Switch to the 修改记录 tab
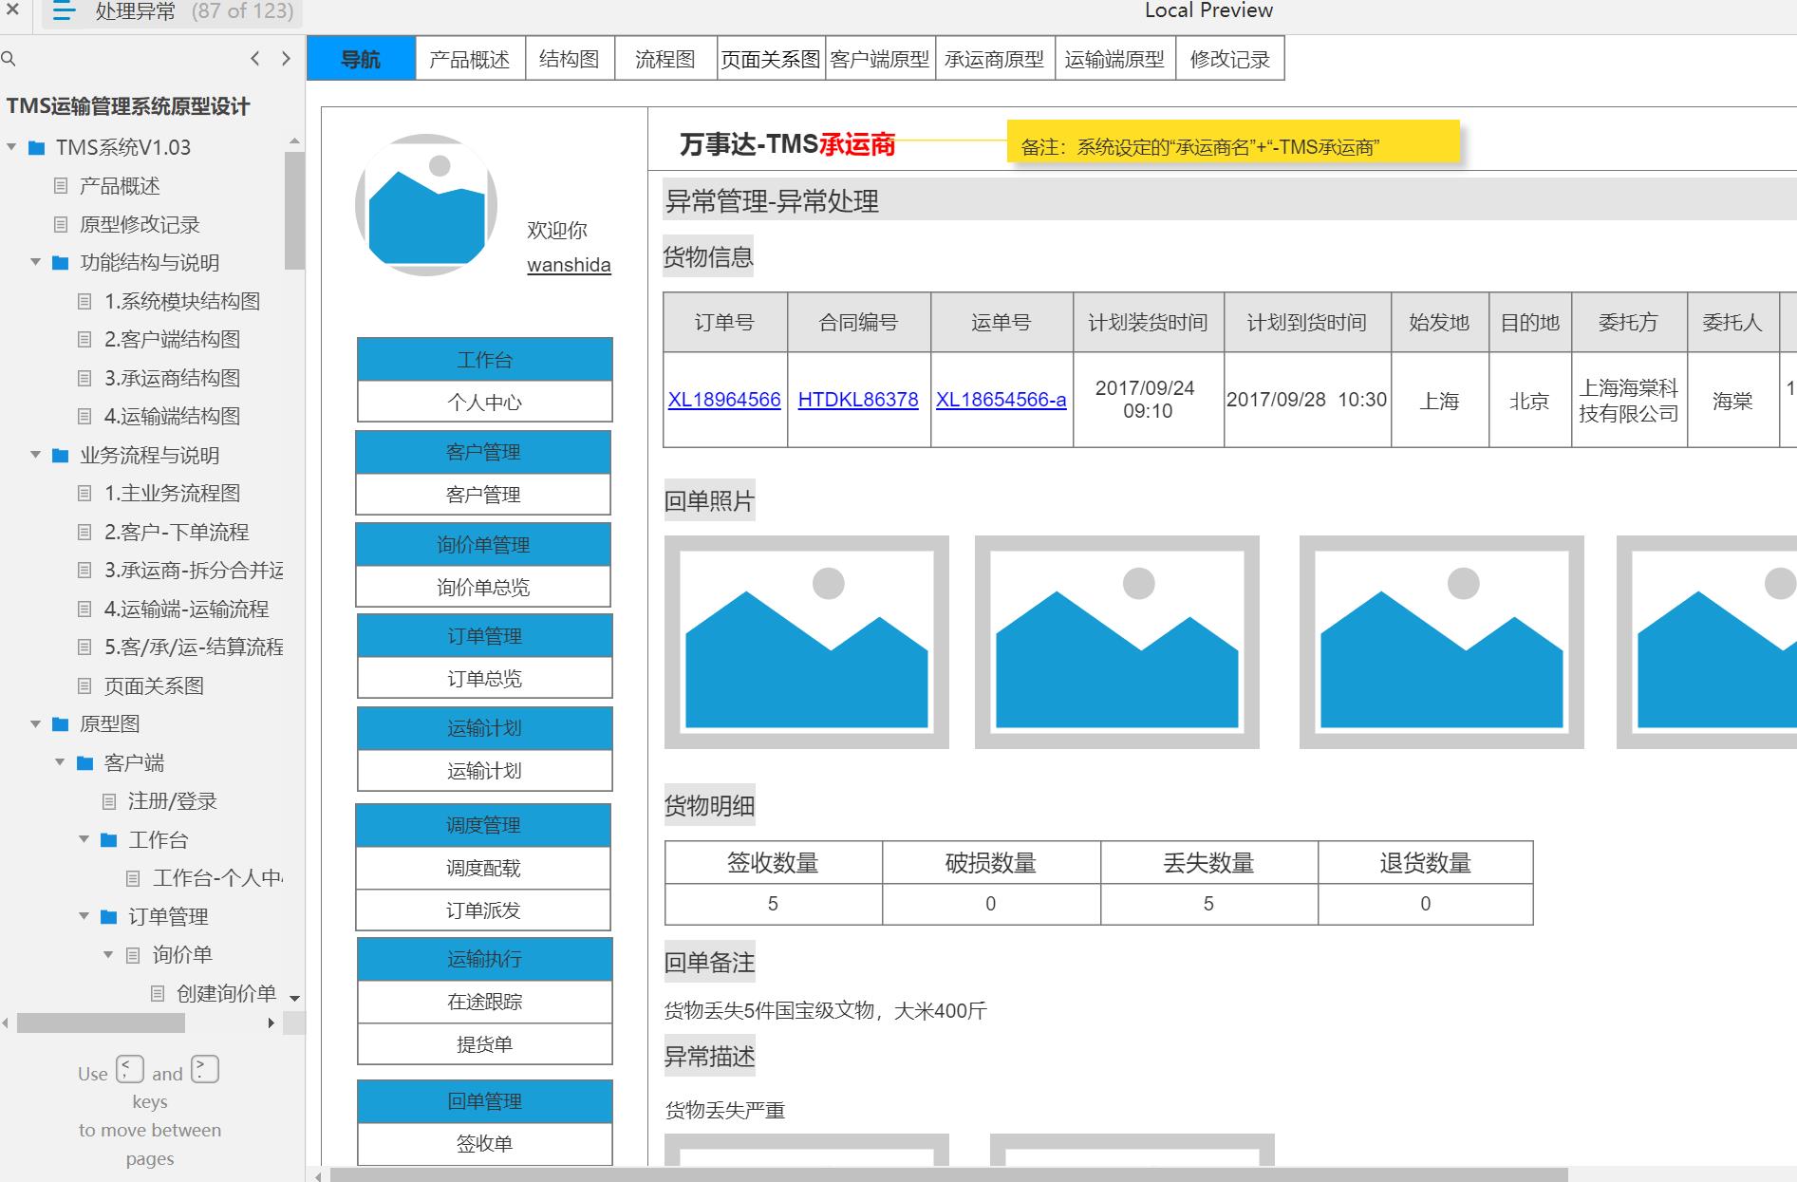The width and height of the screenshot is (1797, 1182). [1230, 59]
